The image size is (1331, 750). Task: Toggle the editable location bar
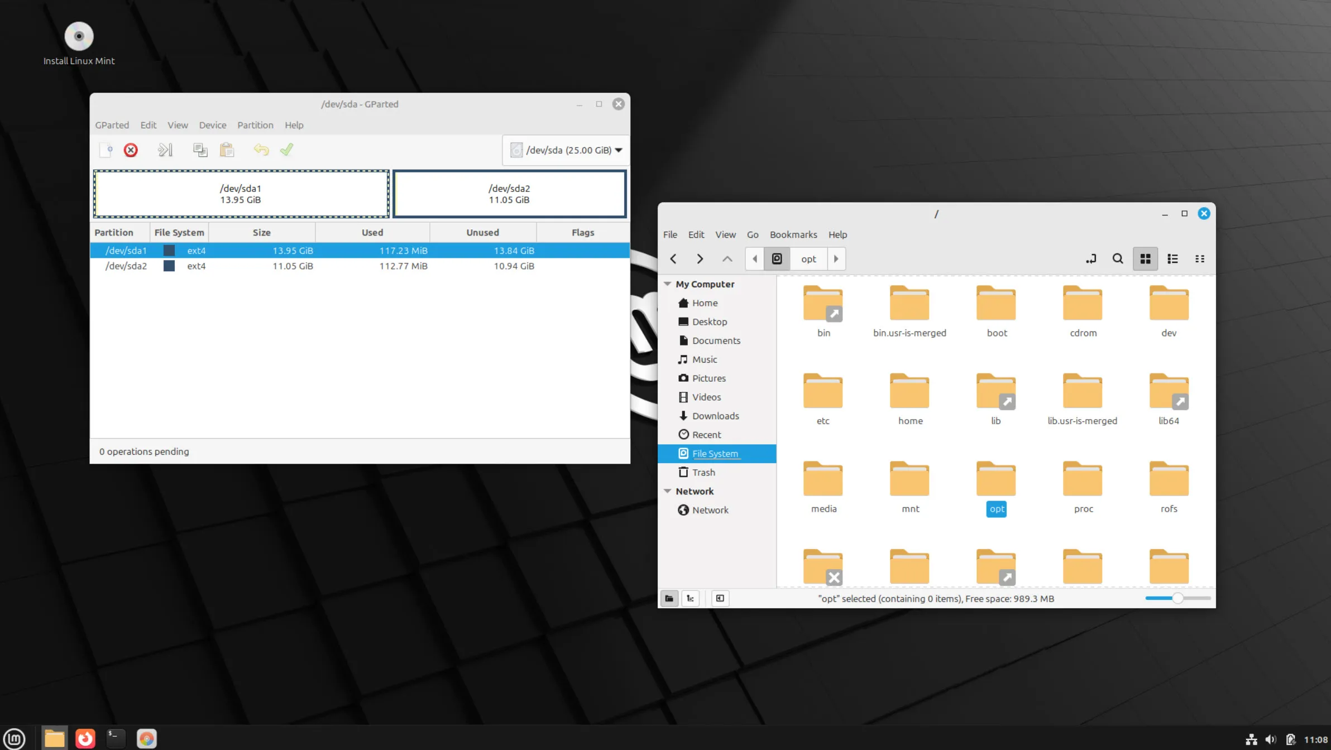tap(1090, 258)
